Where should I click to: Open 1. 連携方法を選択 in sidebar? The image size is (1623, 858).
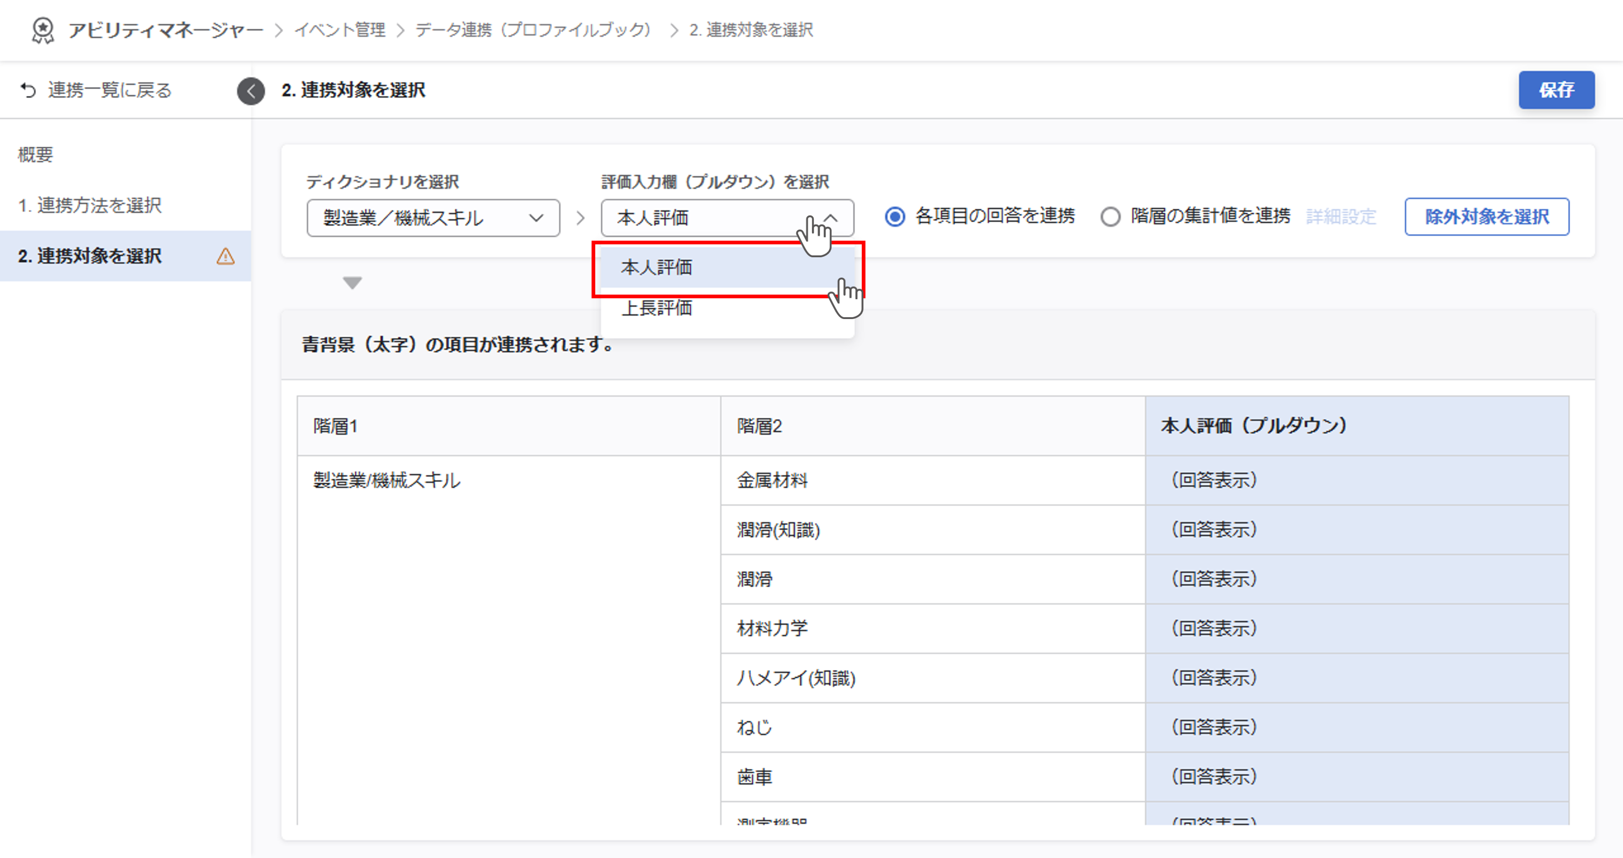[90, 205]
